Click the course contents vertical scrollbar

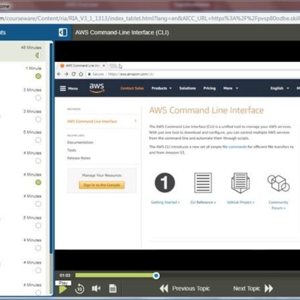(x=51, y=168)
